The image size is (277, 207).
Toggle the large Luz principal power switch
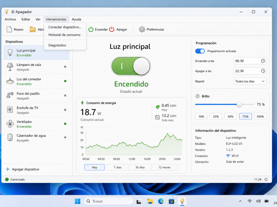pyautogui.click(x=131, y=66)
